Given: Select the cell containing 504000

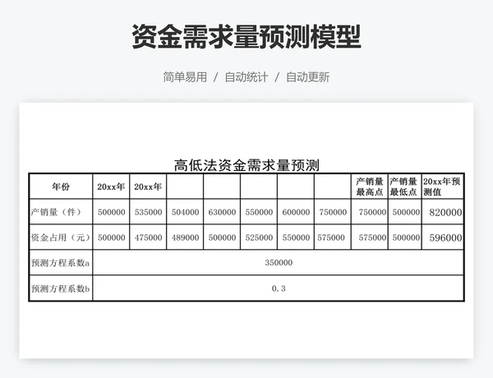Looking at the screenshot, I should coord(185,212).
